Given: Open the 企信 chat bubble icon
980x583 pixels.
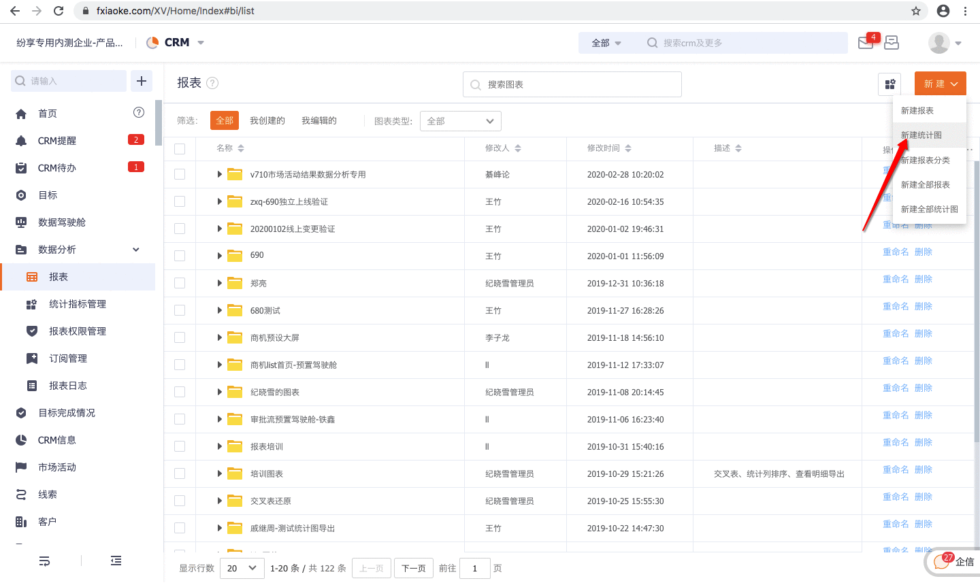Looking at the screenshot, I should (942, 561).
